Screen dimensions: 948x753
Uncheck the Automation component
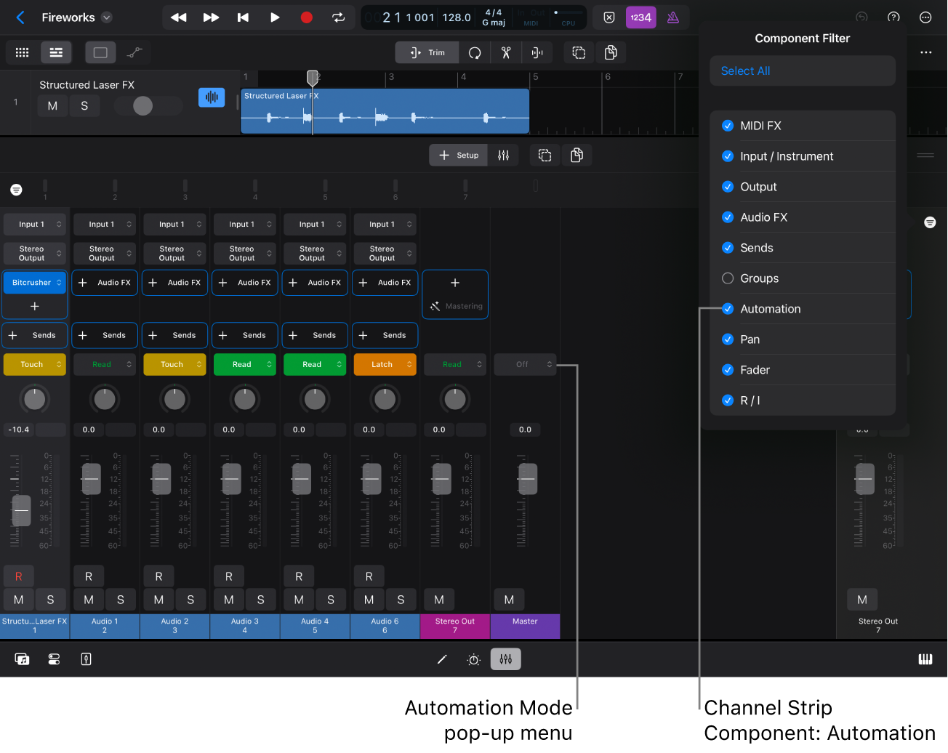pos(728,309)
